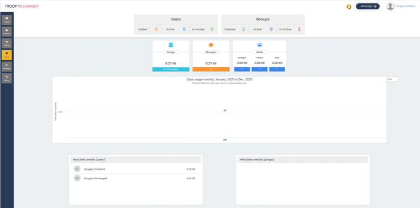Open the Year selector dropdown

[x=393, y=79]
